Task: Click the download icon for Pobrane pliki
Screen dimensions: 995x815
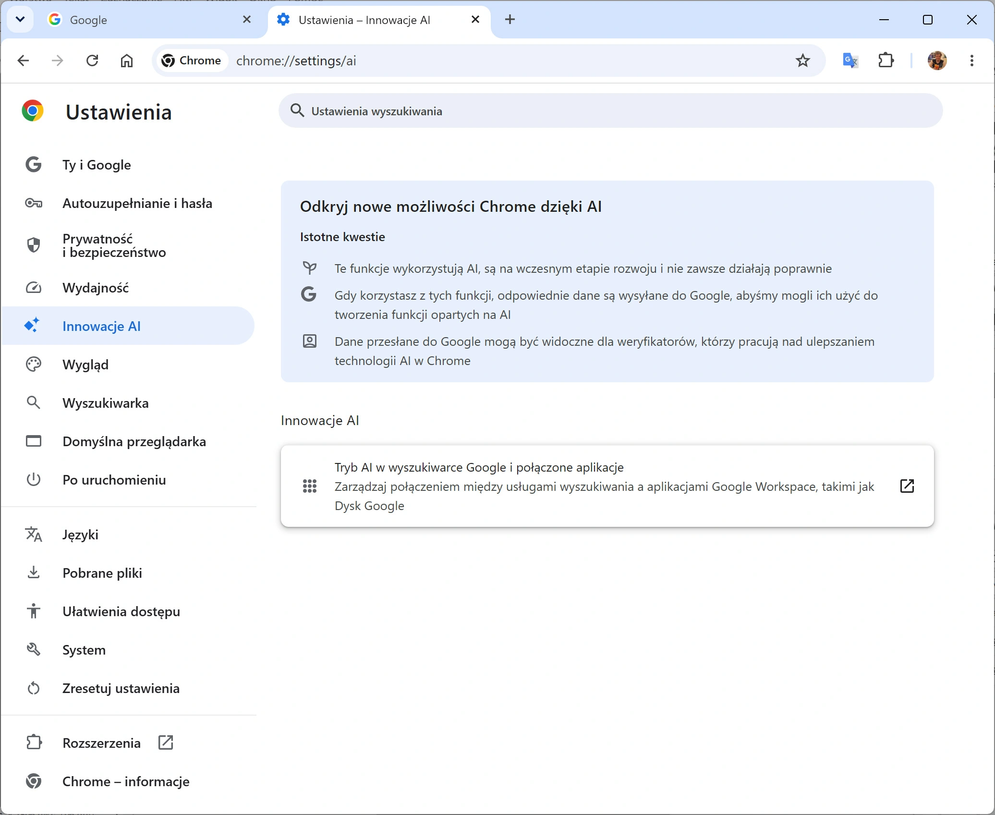Action: tap(33, 572)
